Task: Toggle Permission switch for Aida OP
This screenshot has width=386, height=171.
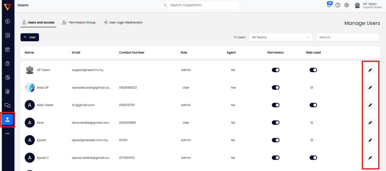Action: click(276, 88)
